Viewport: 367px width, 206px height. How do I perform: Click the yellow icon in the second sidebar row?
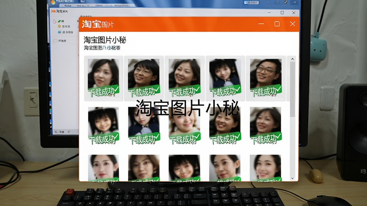(x=59, y=26)
